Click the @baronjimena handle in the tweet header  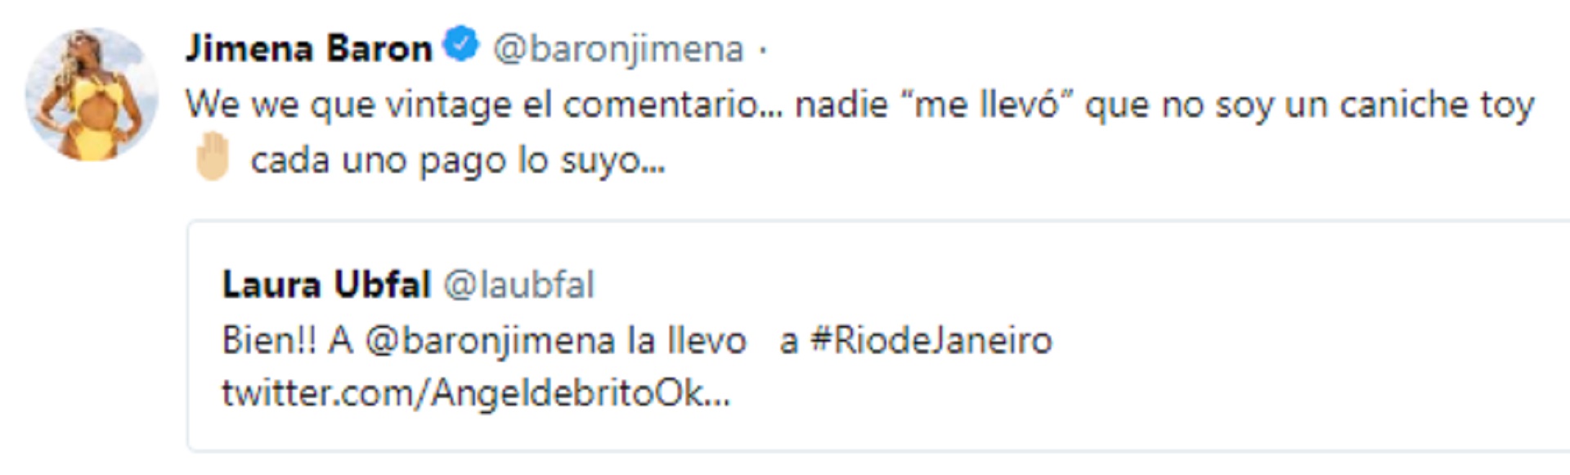click(x=618, y=50)
